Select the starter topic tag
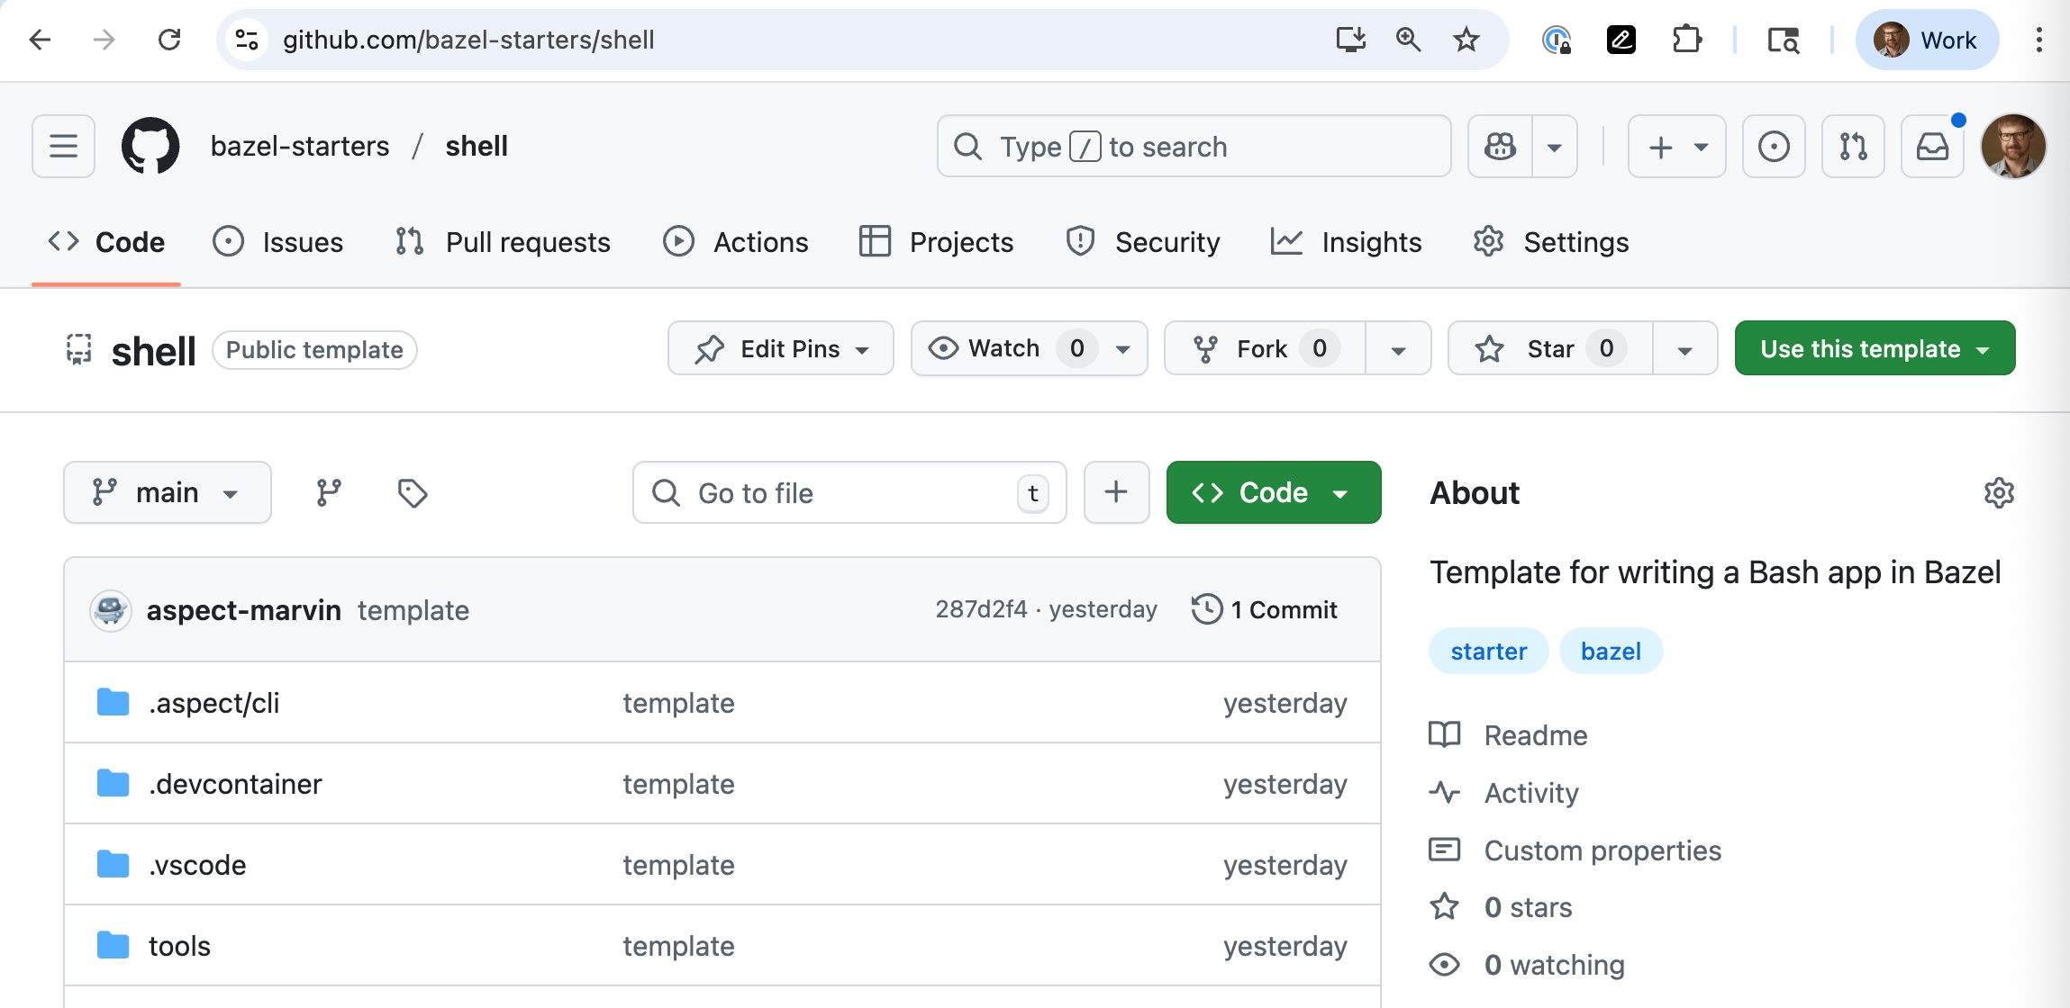This screenshot has width=2070, height=1008. [x=1488, y=651]
